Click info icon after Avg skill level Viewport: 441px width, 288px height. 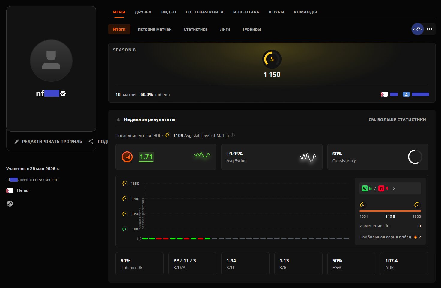[233, 135]
